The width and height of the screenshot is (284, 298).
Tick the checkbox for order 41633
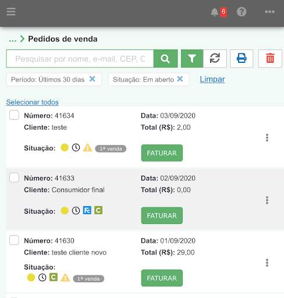14,178
